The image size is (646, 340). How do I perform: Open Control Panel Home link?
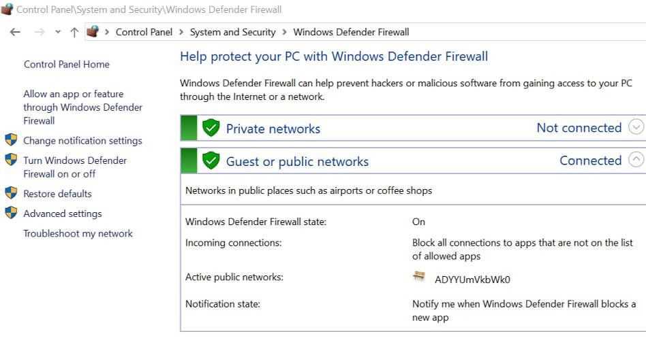[66, 65]
